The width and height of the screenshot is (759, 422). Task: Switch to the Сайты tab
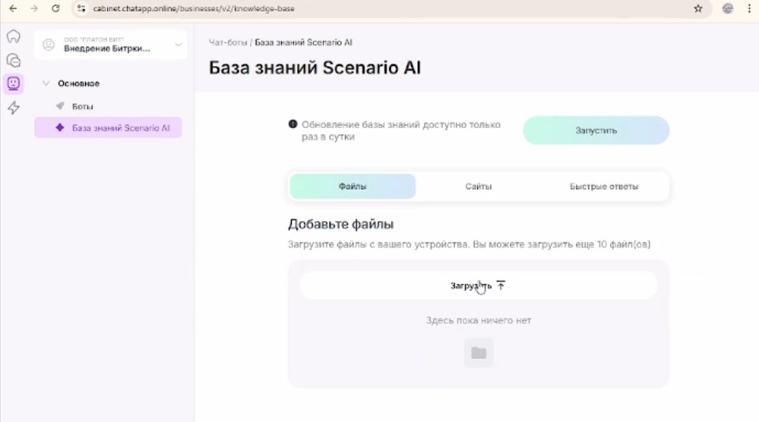click(x=479, y=186)
